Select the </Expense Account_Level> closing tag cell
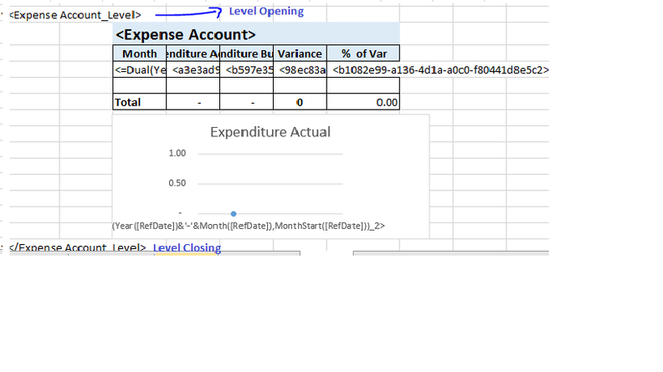Viewport: 663px width, 372px height. click(77, 247)
